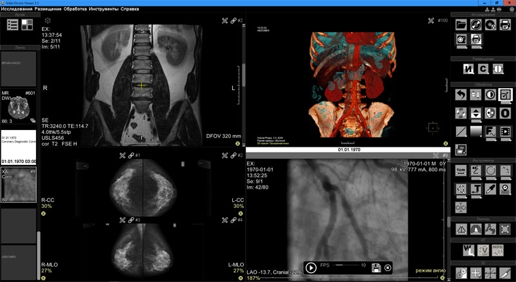Viewport: 516px width, 282px height.
Task: Click the open folder icon in Исследования panel
Action: [x=461, y=24]
